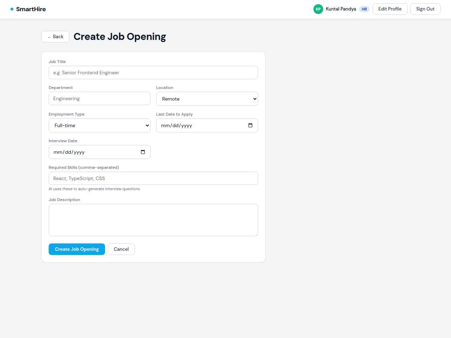This screenshot has width=451, height=338.
Task: Open the Interview Date calendar picker icon
Action: point(143,152)
